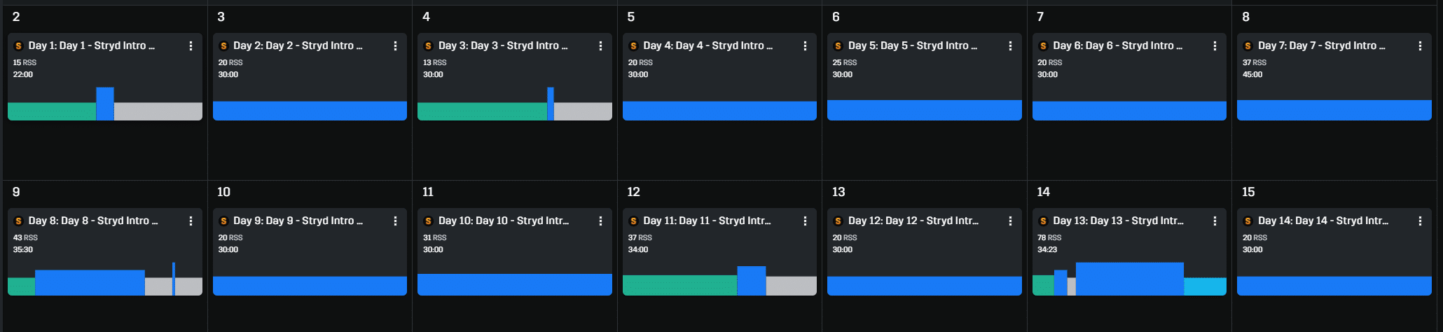
Task: Open the Day 9 Stryd Intro workout title
Action: (298, 221)
